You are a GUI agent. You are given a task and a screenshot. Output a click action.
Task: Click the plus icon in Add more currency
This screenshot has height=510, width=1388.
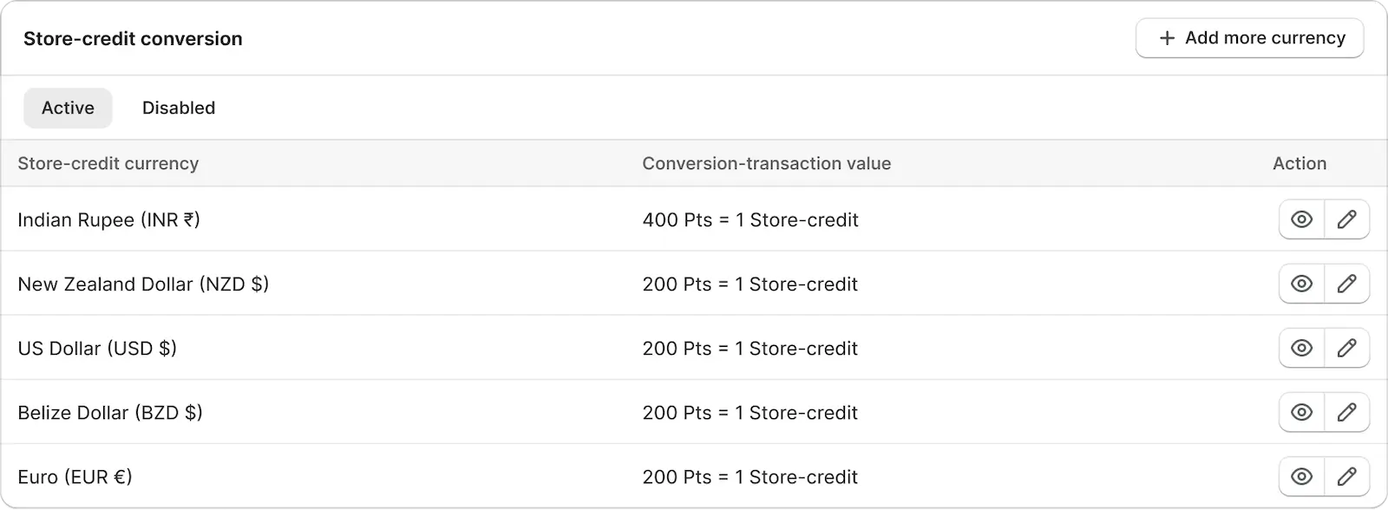coord(1167,38)
